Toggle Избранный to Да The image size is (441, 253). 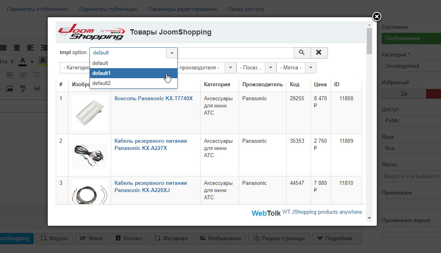pyautogui.click(x=403, y=93)
